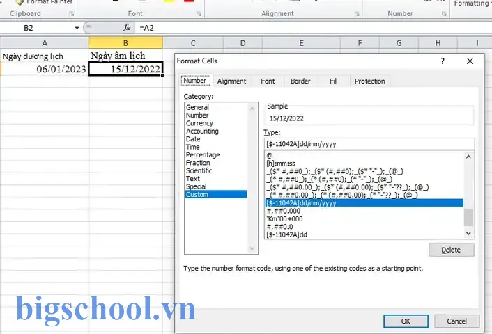Select #,##0.000 format code
Viewport: 492px width, 334px height.
click(364, 211)
